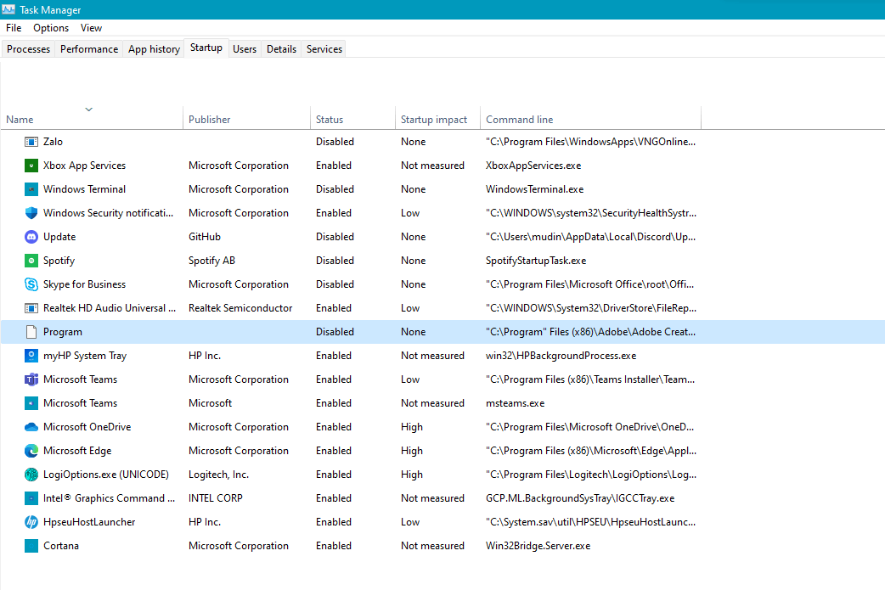
Task: Select the Spotify icon
Action: pos(26,261)
